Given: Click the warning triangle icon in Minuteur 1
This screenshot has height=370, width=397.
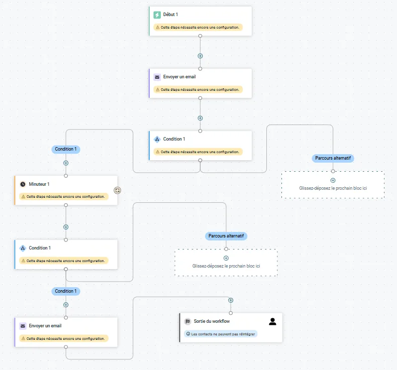Looking at the screenshot, I should pyautogui.click(x=23, y=196).
